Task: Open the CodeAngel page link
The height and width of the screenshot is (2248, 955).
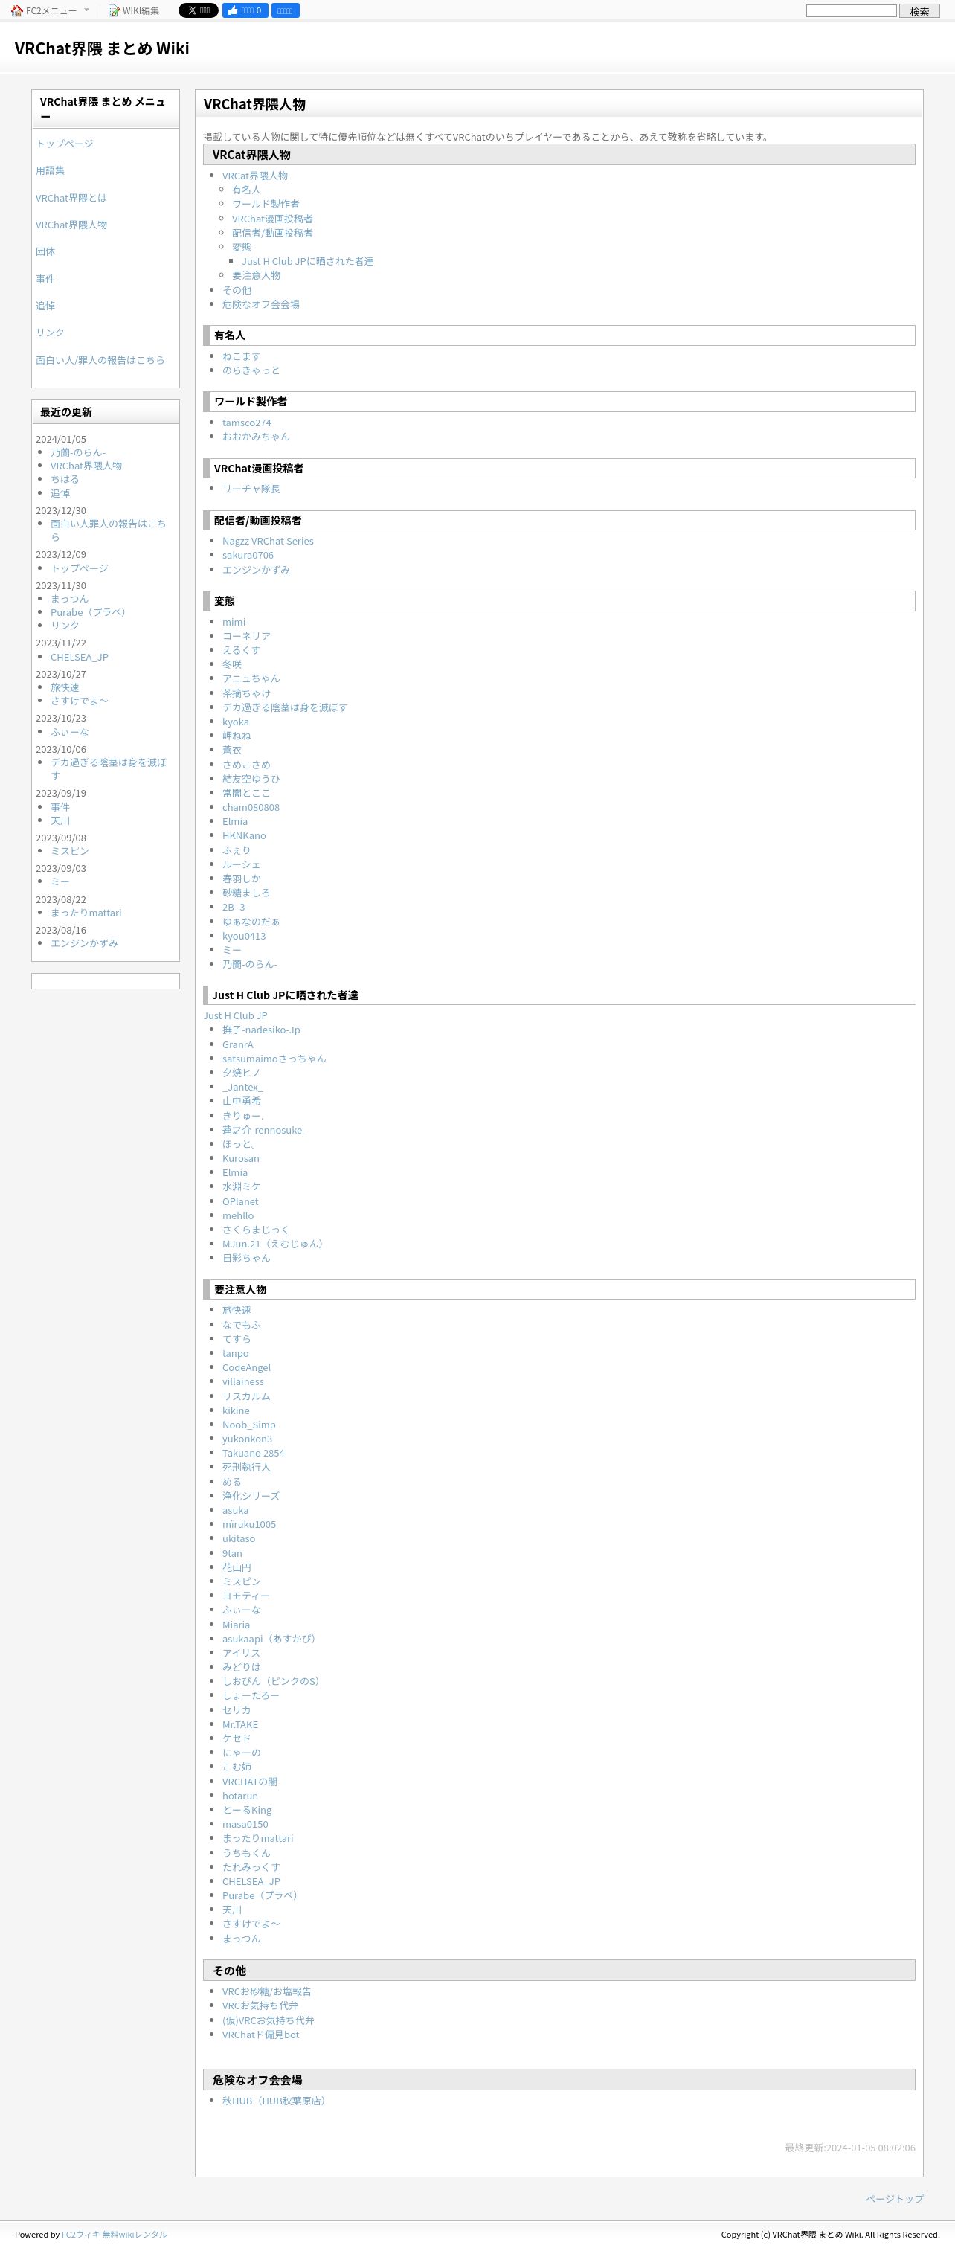Action: coord(246,1367)
